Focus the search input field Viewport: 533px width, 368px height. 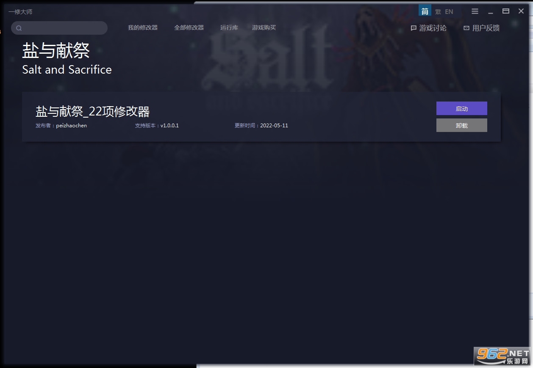[x=59, y=28]
